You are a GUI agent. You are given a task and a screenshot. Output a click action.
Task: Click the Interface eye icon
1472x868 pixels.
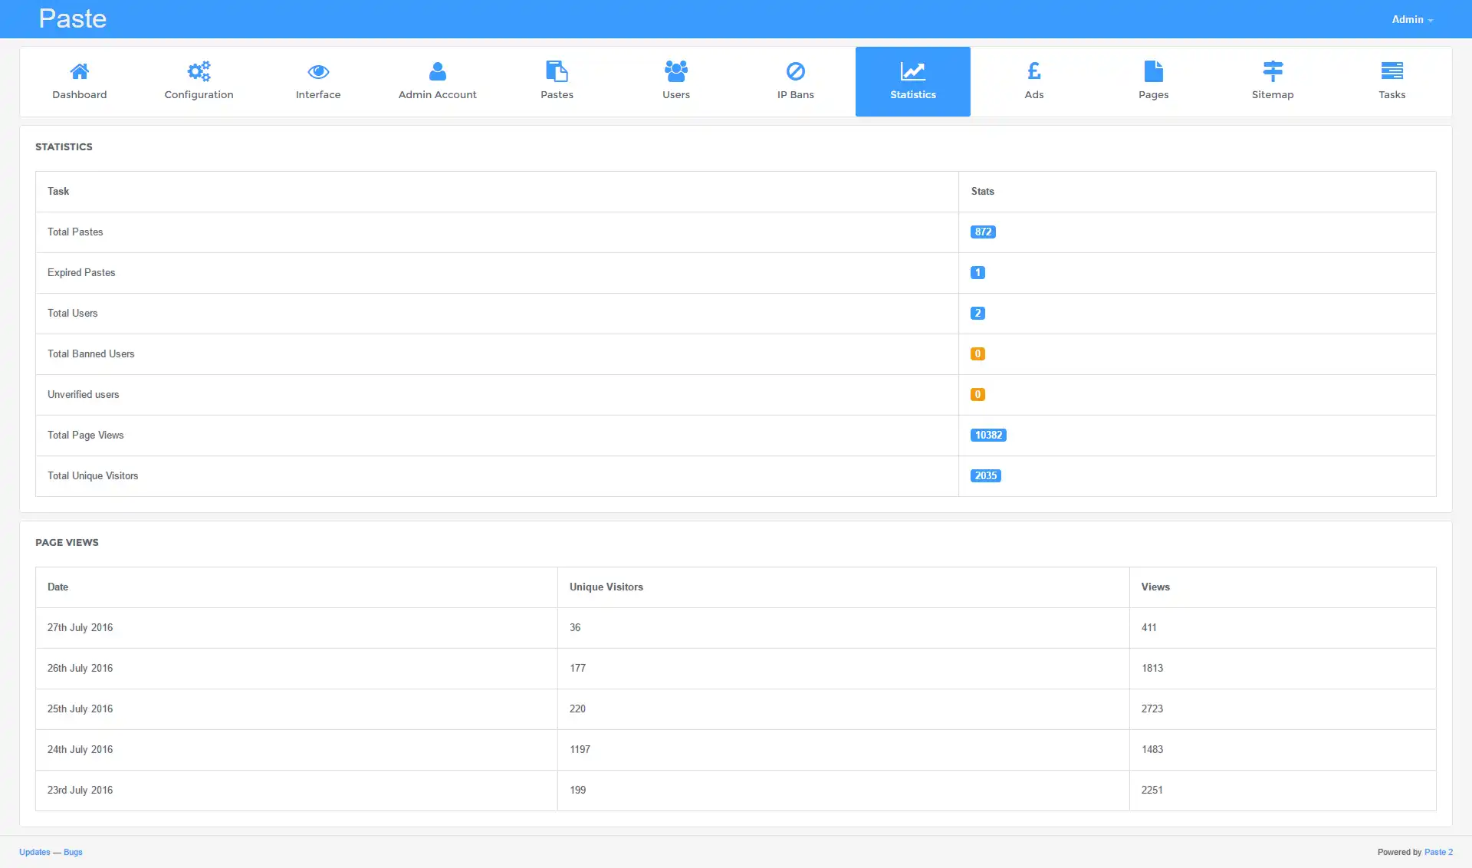coord(318,72)
